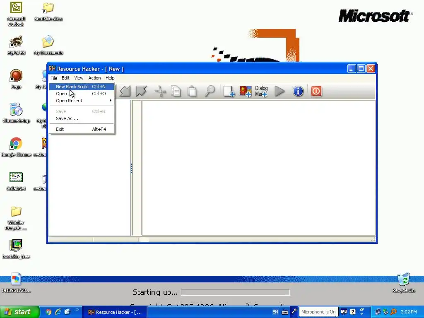The width and height of the screenshot is (424, 318).
Task: Select Whistler Recycle folder icon
Action: tap(16, 218)
